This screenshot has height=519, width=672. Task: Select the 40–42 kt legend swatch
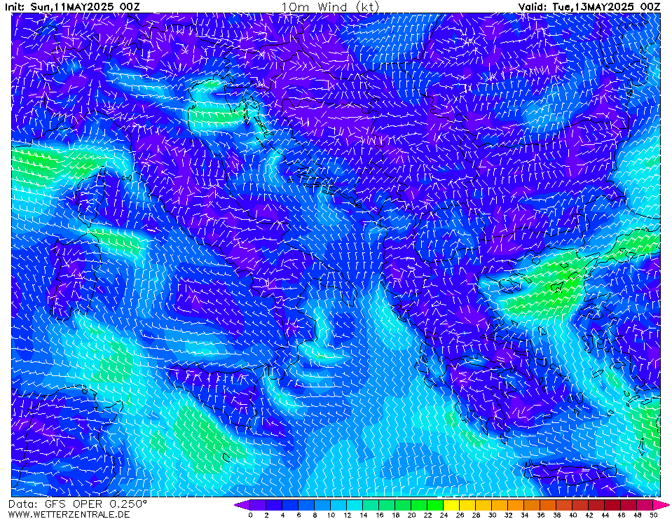(x=581, y=505)
